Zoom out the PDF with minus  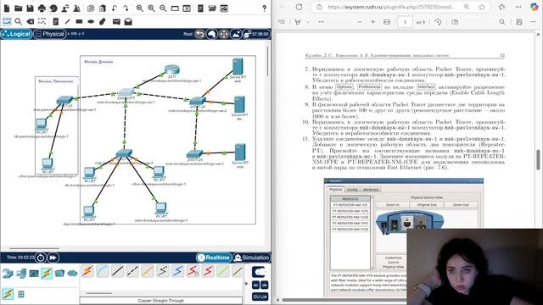coord(360,22)
